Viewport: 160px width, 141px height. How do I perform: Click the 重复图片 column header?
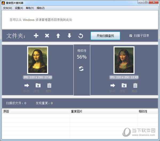coord(104,111)
